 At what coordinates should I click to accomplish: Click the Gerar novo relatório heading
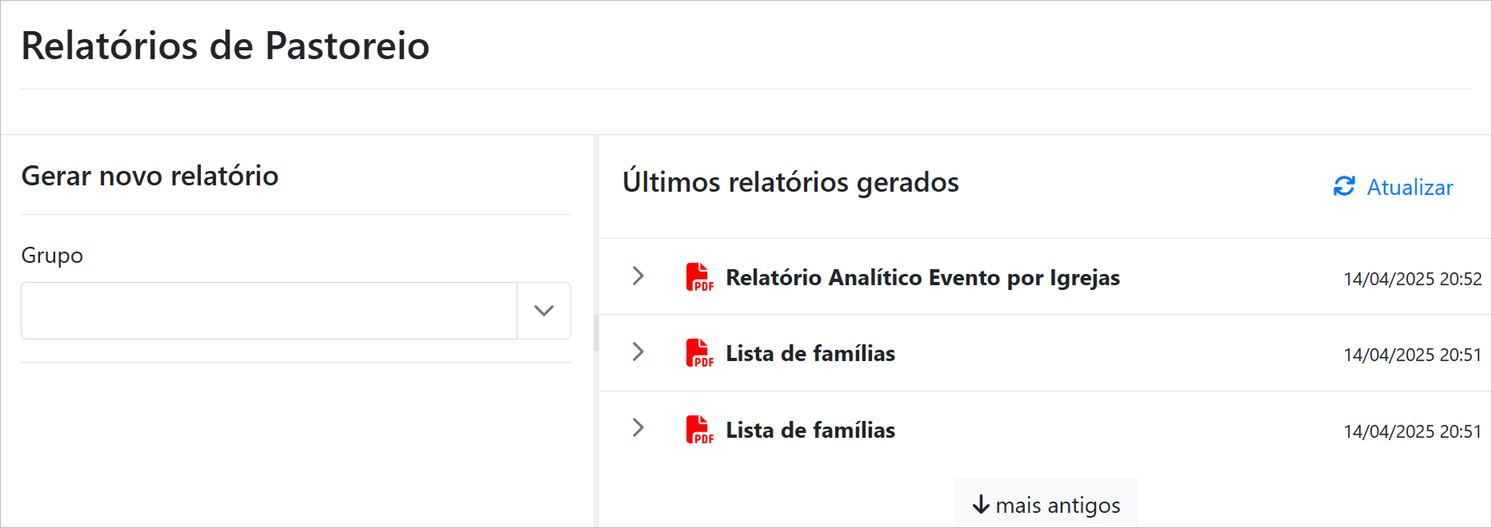click(150, 176)
